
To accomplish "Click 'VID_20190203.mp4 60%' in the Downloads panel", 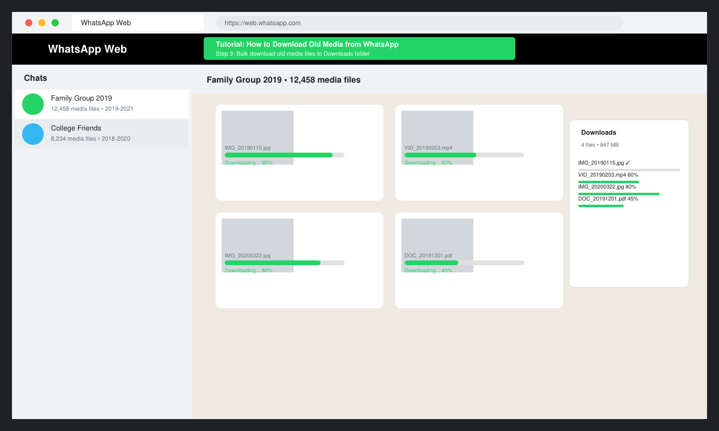I will (x=608, y=175).
